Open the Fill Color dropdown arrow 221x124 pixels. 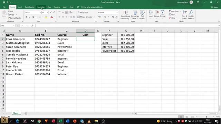49,17
